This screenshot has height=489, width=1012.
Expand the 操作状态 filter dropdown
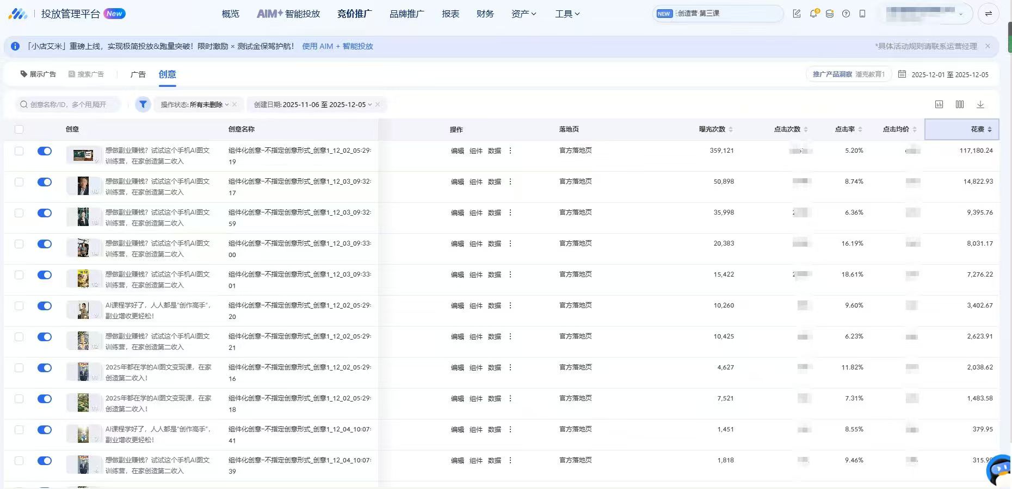point(195,104)
